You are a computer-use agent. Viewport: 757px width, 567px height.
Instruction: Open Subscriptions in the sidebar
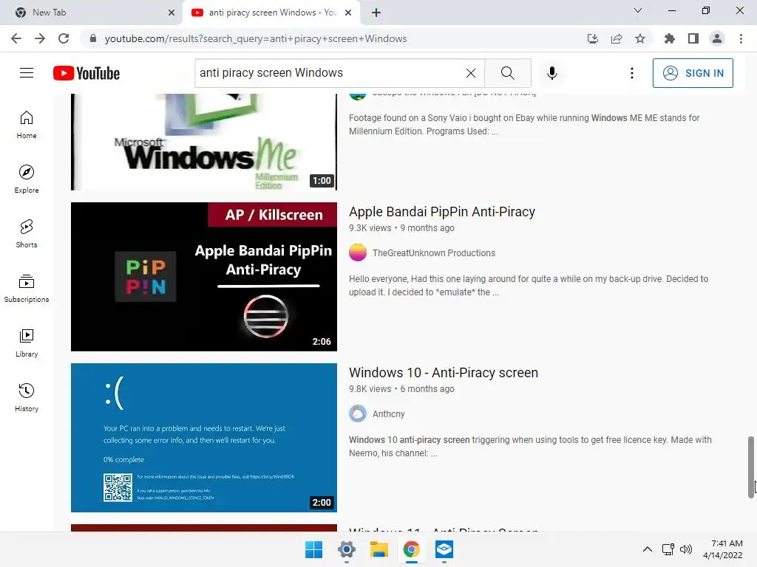pyautogui.click(x=27, y=289)
